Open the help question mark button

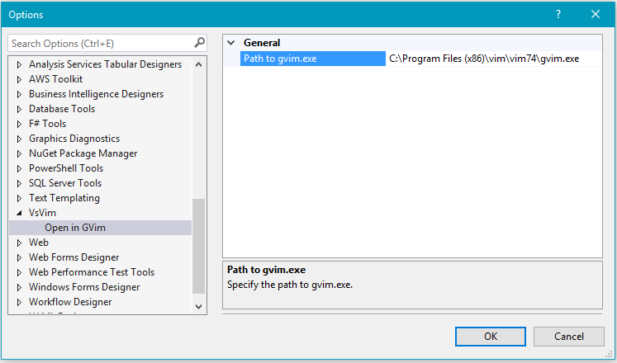(558, 15)
